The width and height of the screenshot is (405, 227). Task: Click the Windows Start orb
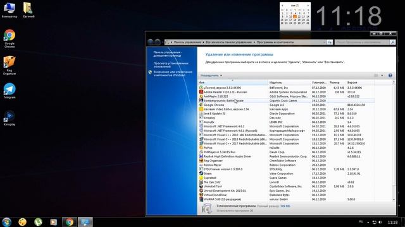click(7, 222)
